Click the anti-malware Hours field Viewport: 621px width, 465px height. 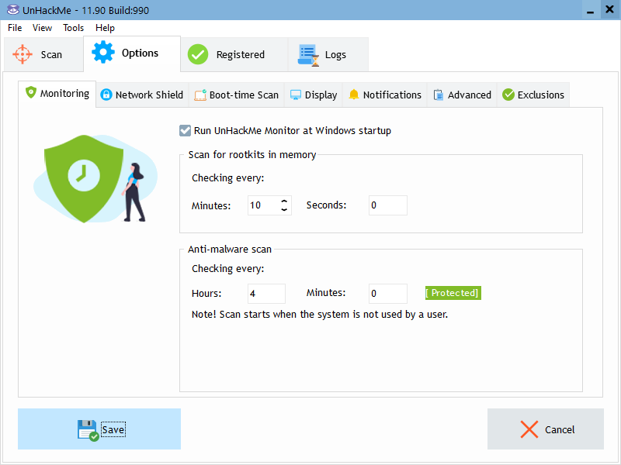(x=266, y=294)
